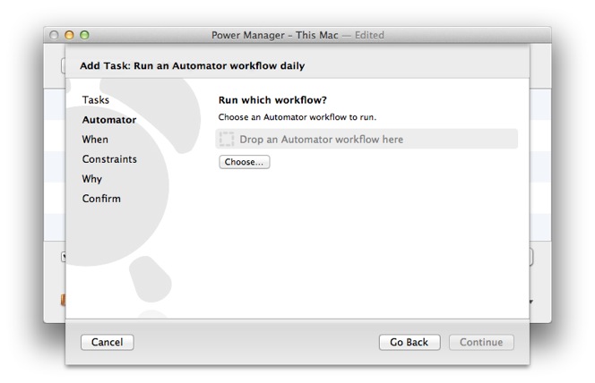Screen dimensions: 595x383
Task: Open the Confirm step in sidebar
Action: tap(101, 199)
